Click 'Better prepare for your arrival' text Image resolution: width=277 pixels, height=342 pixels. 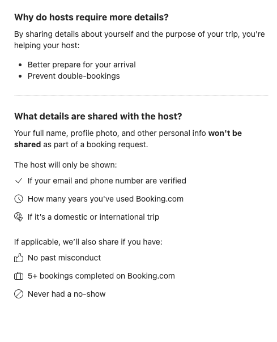[82, 65]
